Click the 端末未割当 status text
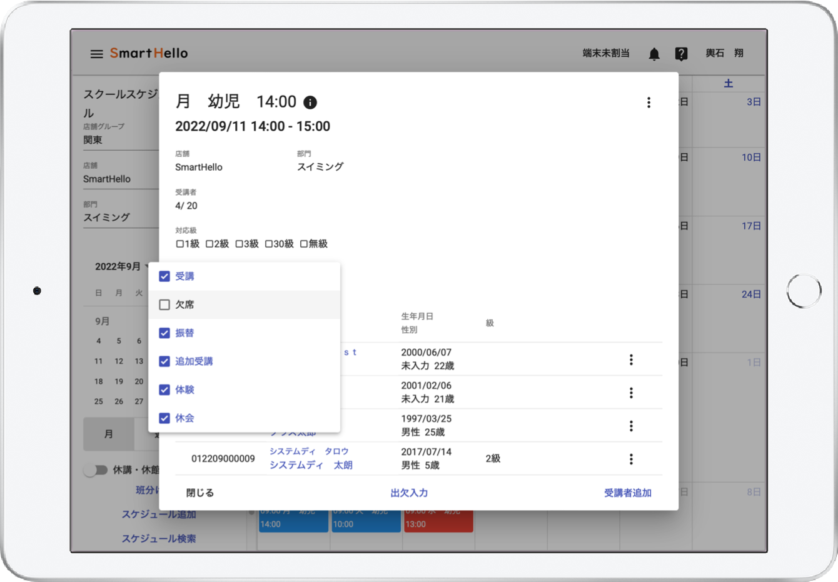838x582 pixels. pyautogui.click(x=606, y=54)
